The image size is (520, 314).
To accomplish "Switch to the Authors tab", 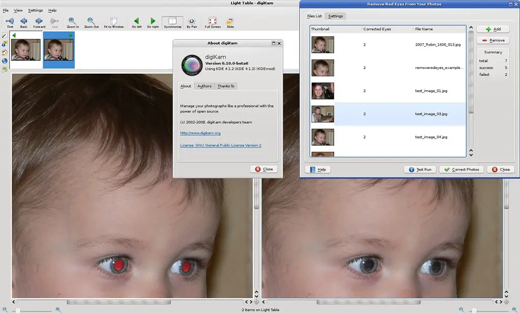I will (204, 86).
